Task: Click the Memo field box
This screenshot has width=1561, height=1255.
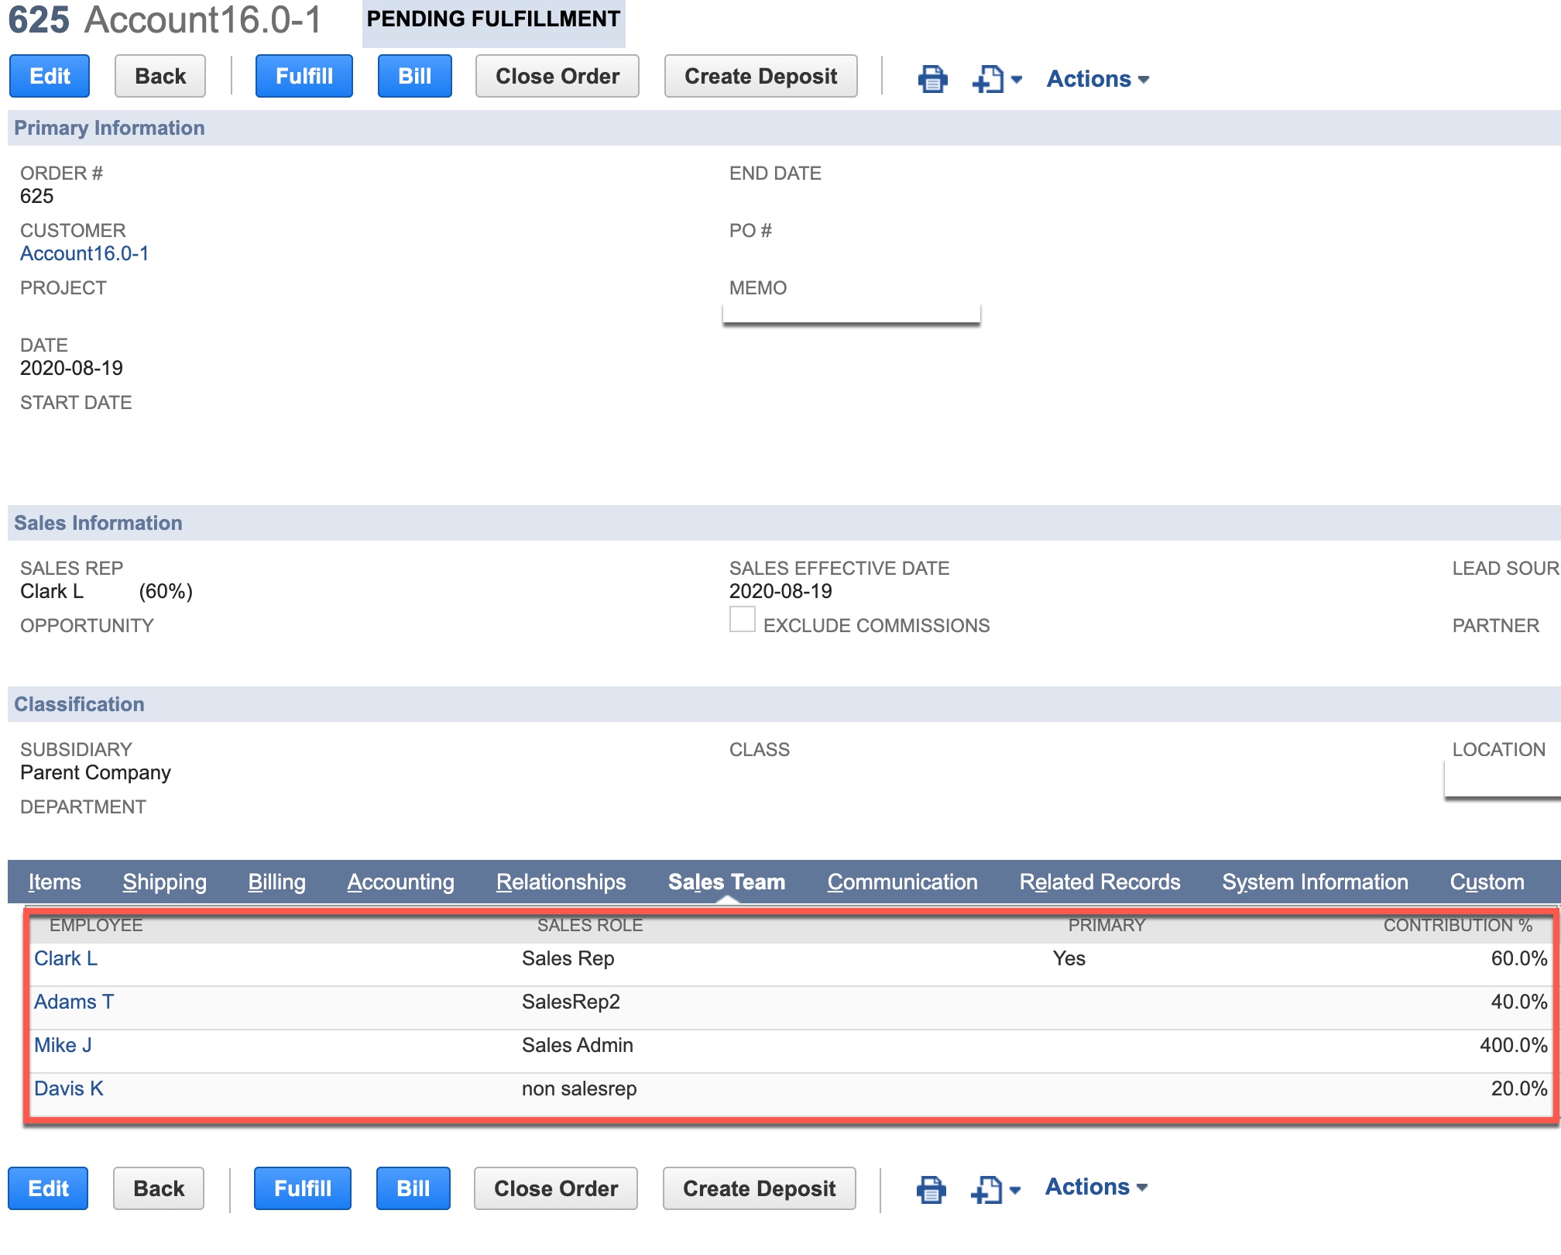Action: pyautogui.click(x=852, y=312)
